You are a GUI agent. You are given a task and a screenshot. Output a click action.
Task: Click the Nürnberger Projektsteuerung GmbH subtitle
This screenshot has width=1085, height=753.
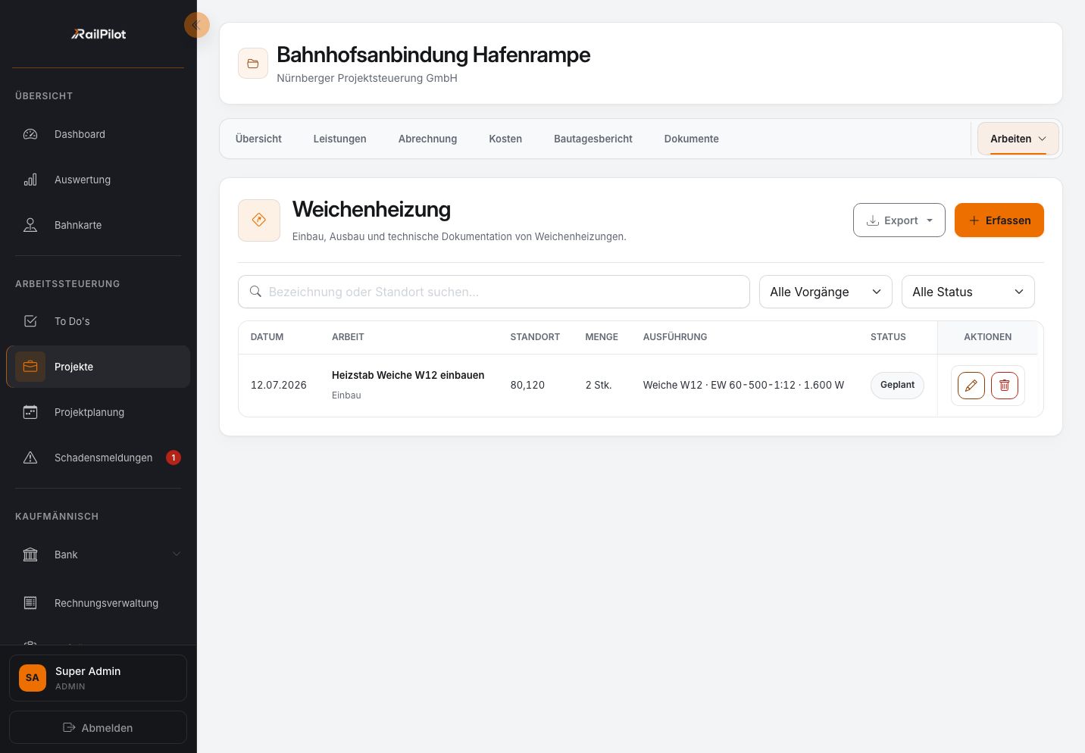click(367, 78)
